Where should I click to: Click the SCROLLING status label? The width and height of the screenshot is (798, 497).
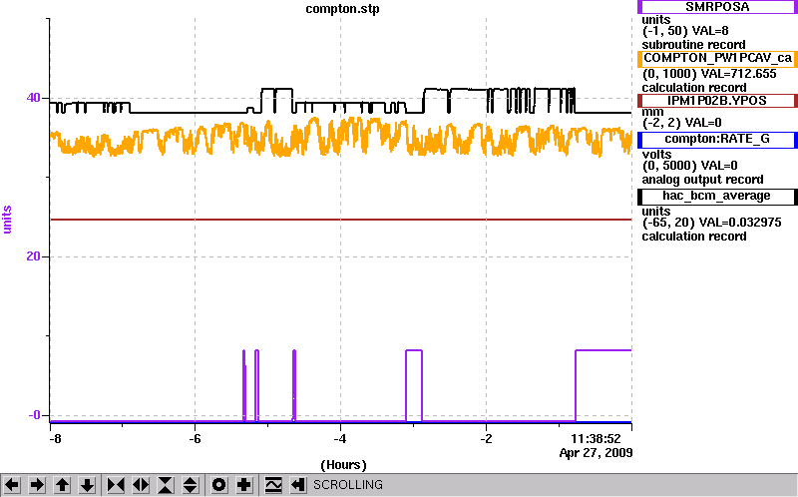click(x=348, y=485)
